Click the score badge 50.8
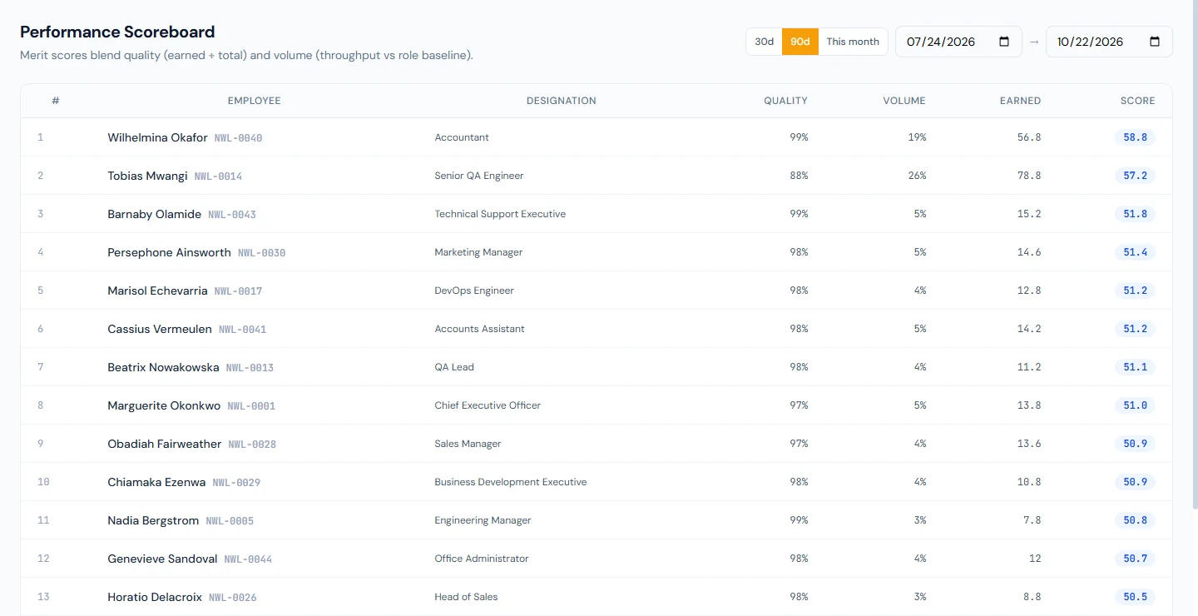Viewport: 1198px width, 616px height. [1135, 520]
